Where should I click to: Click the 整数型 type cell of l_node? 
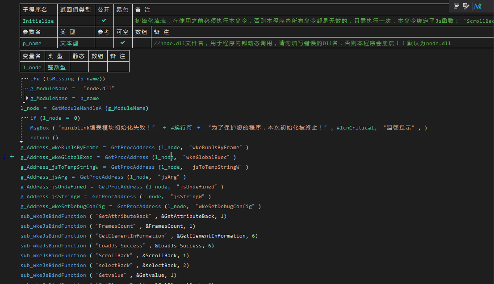[x=57, y=67]
